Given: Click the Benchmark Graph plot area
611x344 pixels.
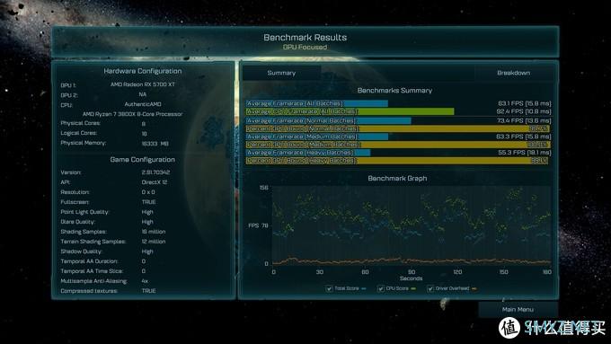Looking at the screenshot, I should [x=412, y=226].
